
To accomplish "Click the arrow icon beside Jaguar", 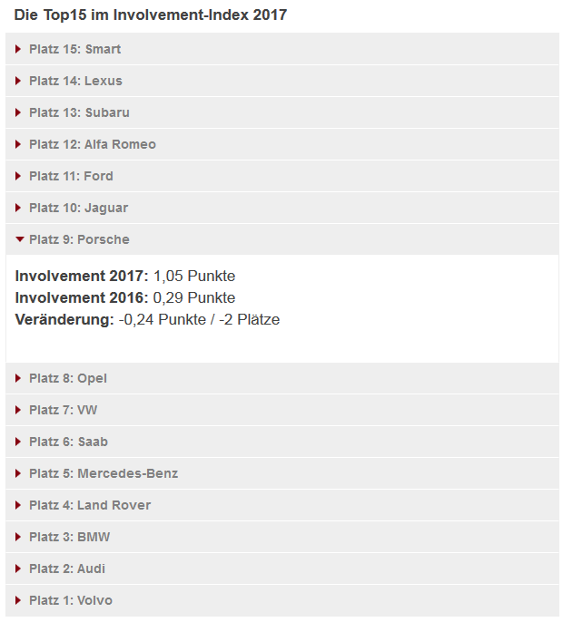I will (x=18, y=208).
